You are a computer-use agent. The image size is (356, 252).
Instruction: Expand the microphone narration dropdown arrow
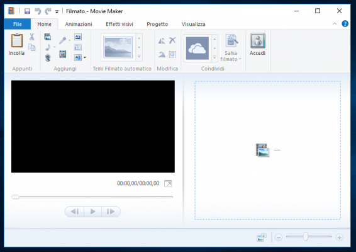(x=69, y=40)
